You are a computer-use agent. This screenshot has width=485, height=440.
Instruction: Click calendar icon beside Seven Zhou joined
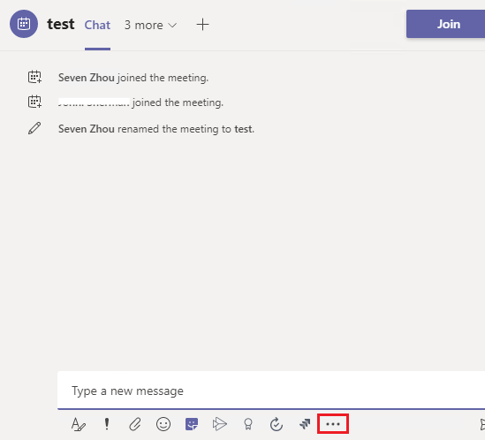(34, 77)
